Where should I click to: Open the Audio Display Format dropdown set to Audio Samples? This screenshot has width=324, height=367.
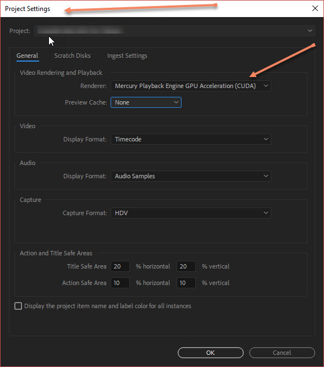(x=191, y=176)
